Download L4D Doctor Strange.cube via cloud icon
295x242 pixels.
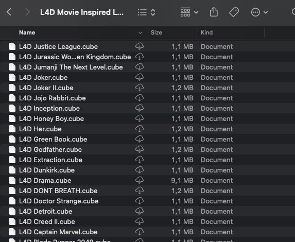pos(140,201)
